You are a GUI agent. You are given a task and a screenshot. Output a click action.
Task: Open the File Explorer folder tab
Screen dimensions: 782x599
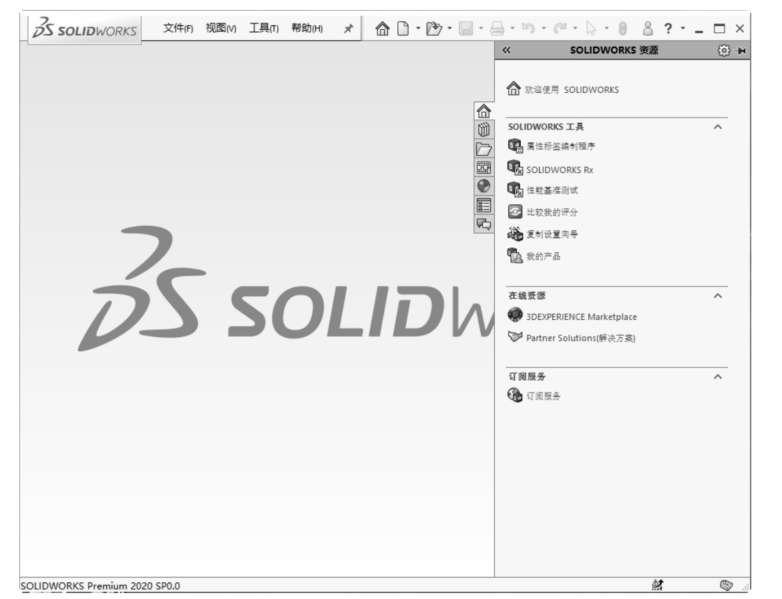point(483,149)
